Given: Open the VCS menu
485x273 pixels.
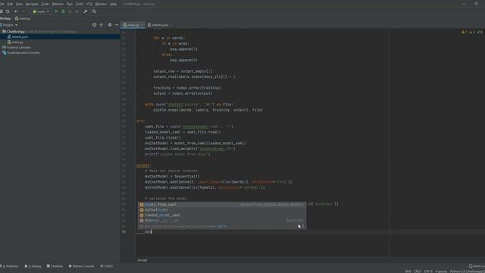Looking at the screenshot, I should [89, 4].
